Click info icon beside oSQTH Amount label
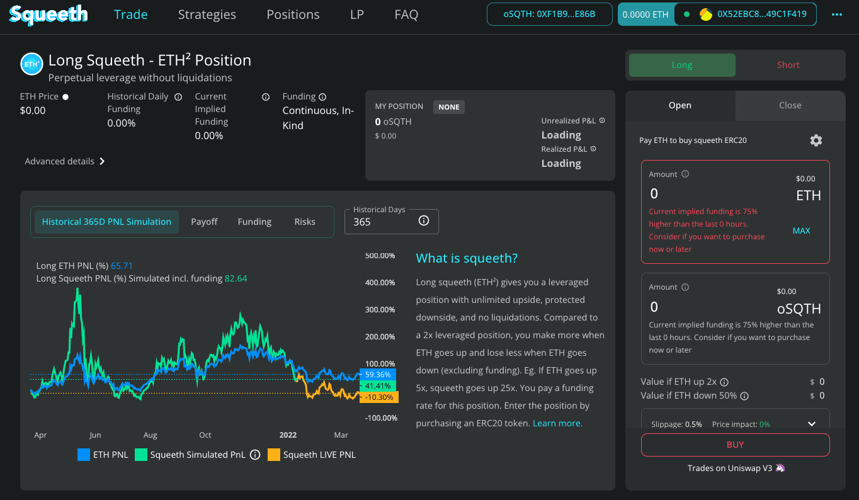Image resolution: width=859 pixels, height=500 pixels. click(x=685, y=287)
